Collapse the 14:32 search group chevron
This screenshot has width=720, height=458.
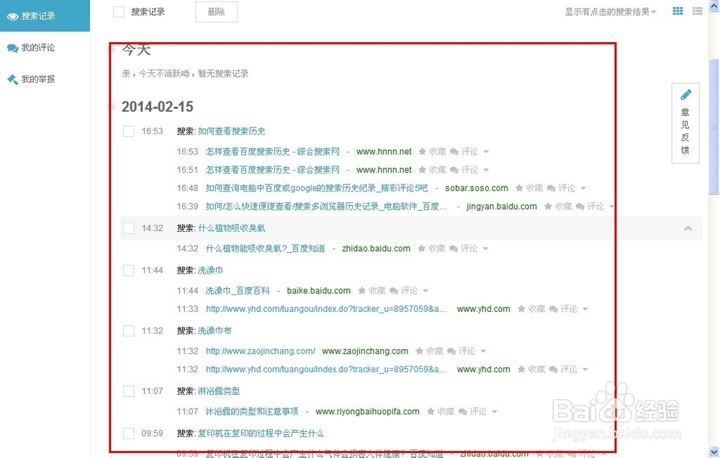click(x=688, y=228)
